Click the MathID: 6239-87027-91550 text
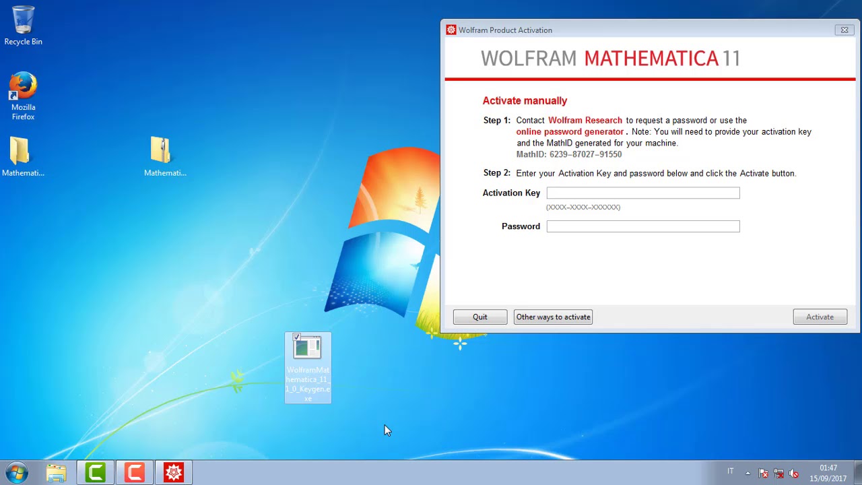This screenshot has width=862, height=485. [569, 155]
